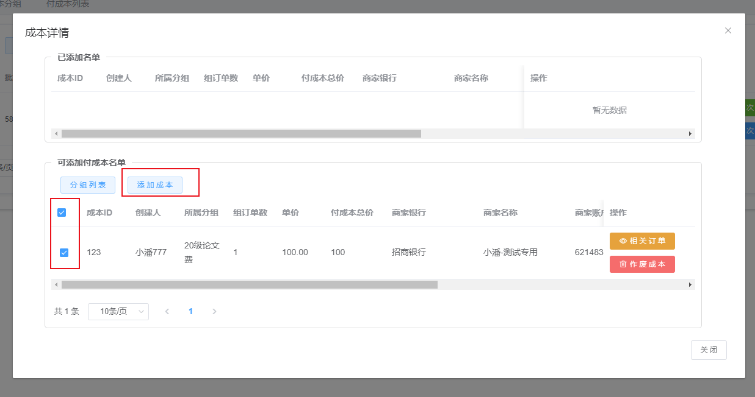This screenshot has width=755, height=397.
Task: Click right scroll arrow of the 已添加名单 table
Action: tap(690, 133)
